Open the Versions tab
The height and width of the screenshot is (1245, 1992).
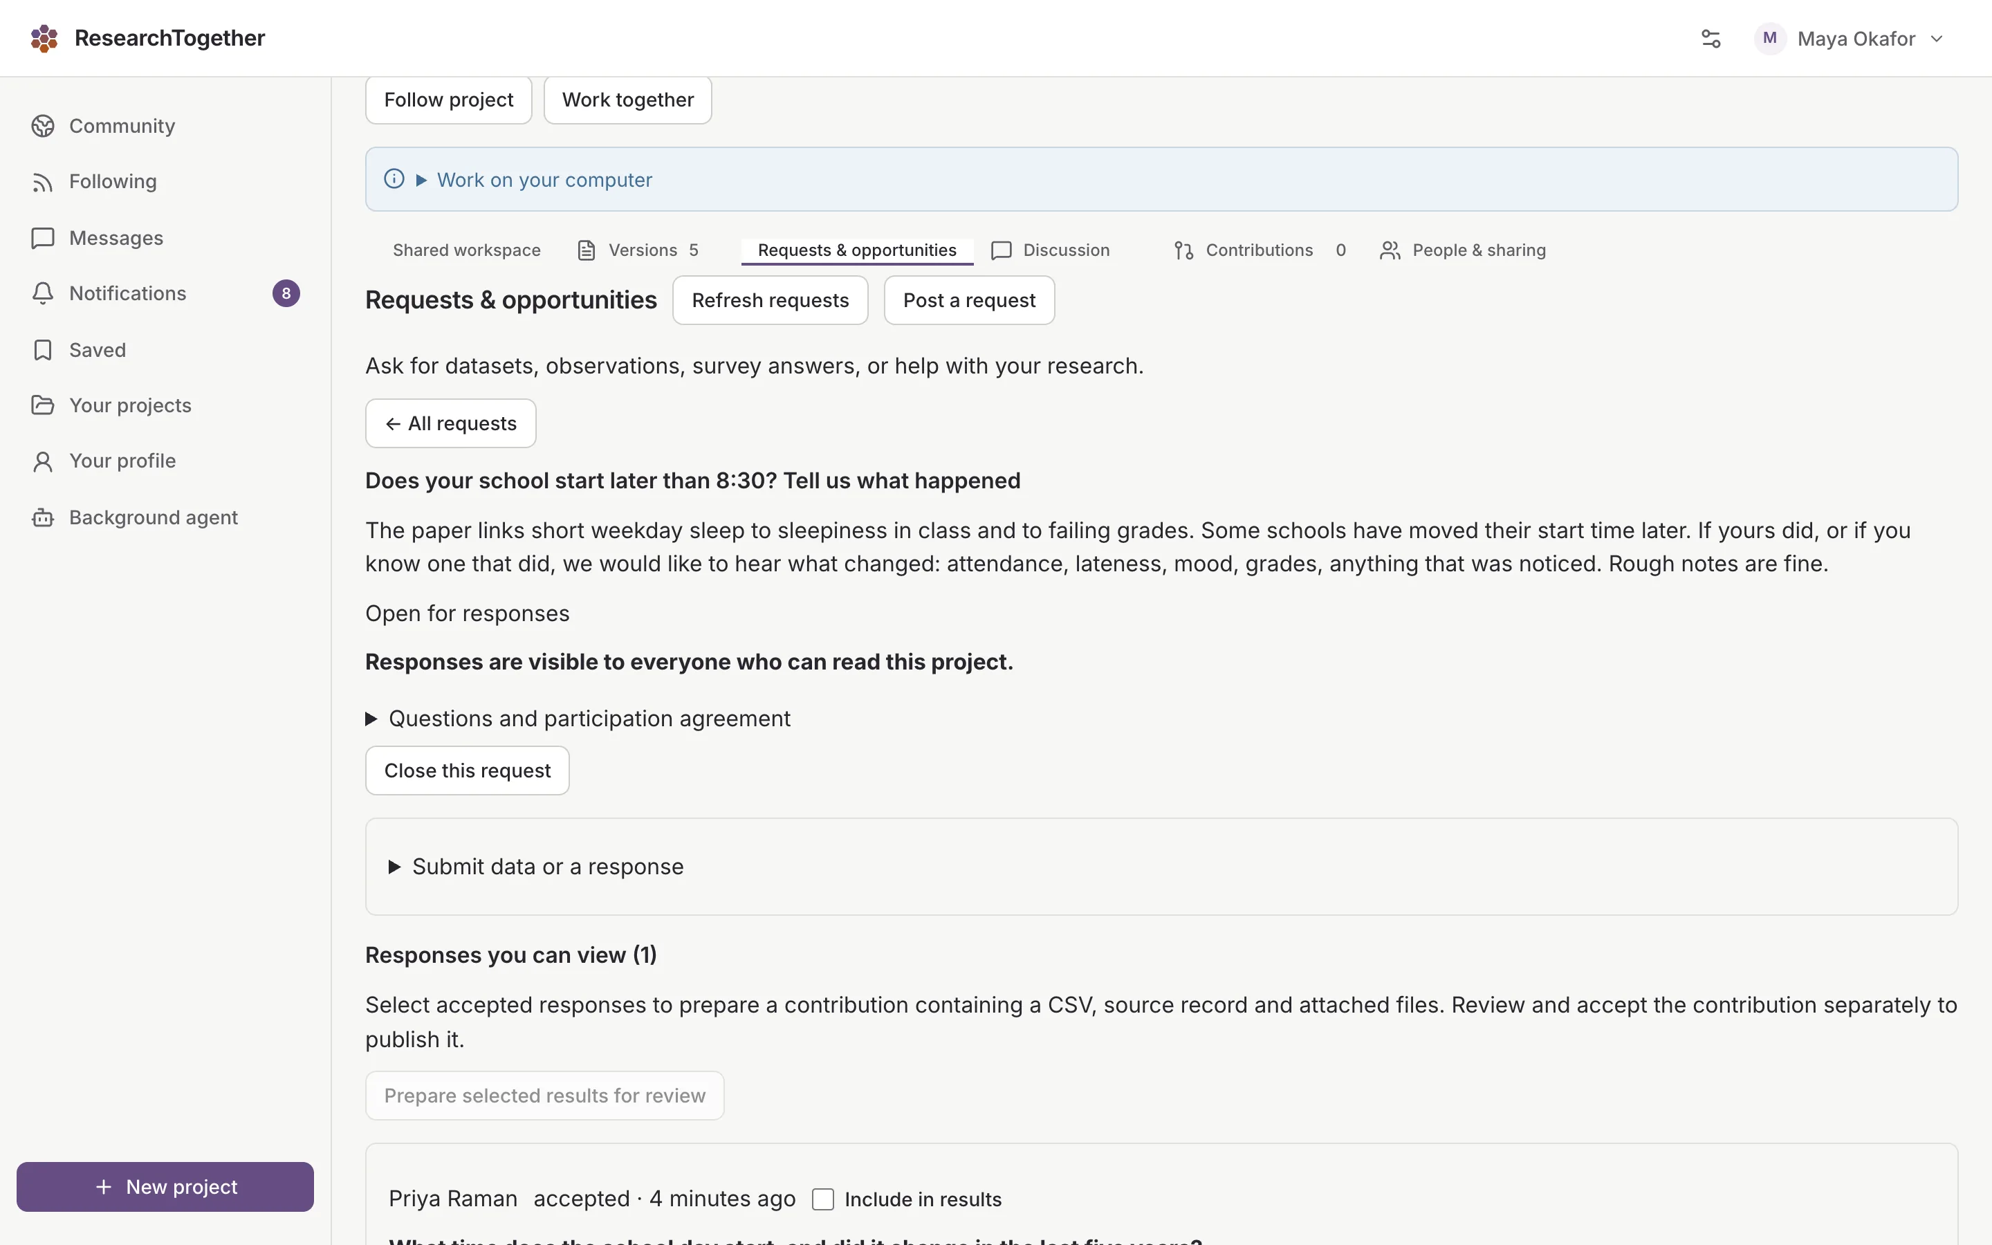pyautogui.click(x=638, y=250)
